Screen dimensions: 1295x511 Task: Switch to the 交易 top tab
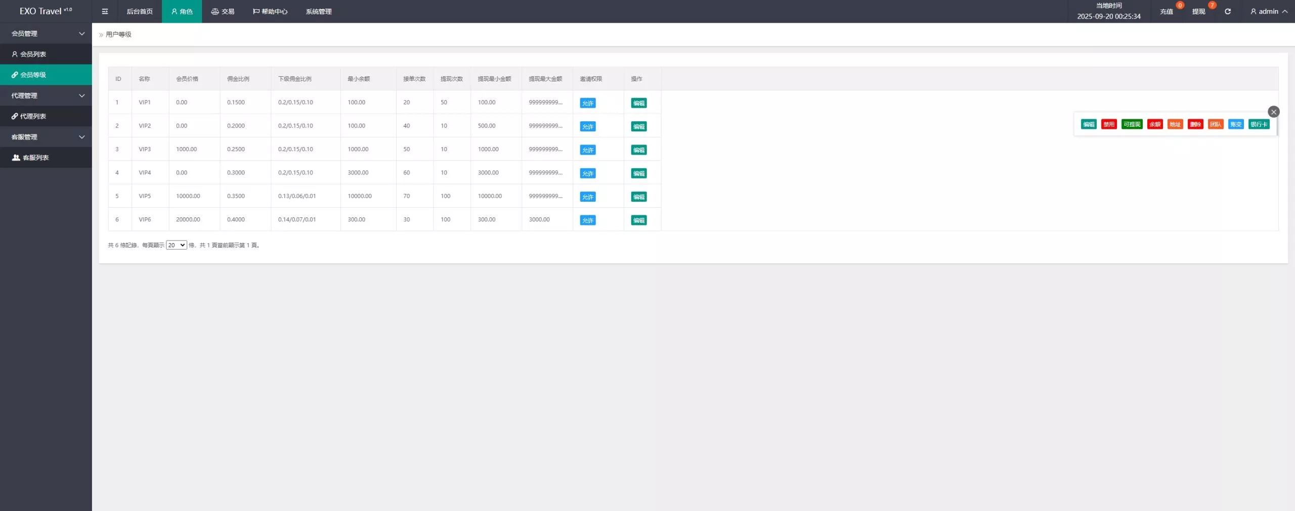[x=223, y=11]
